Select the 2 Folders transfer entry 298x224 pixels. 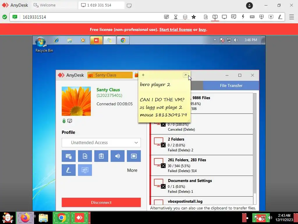coord(201,145)
